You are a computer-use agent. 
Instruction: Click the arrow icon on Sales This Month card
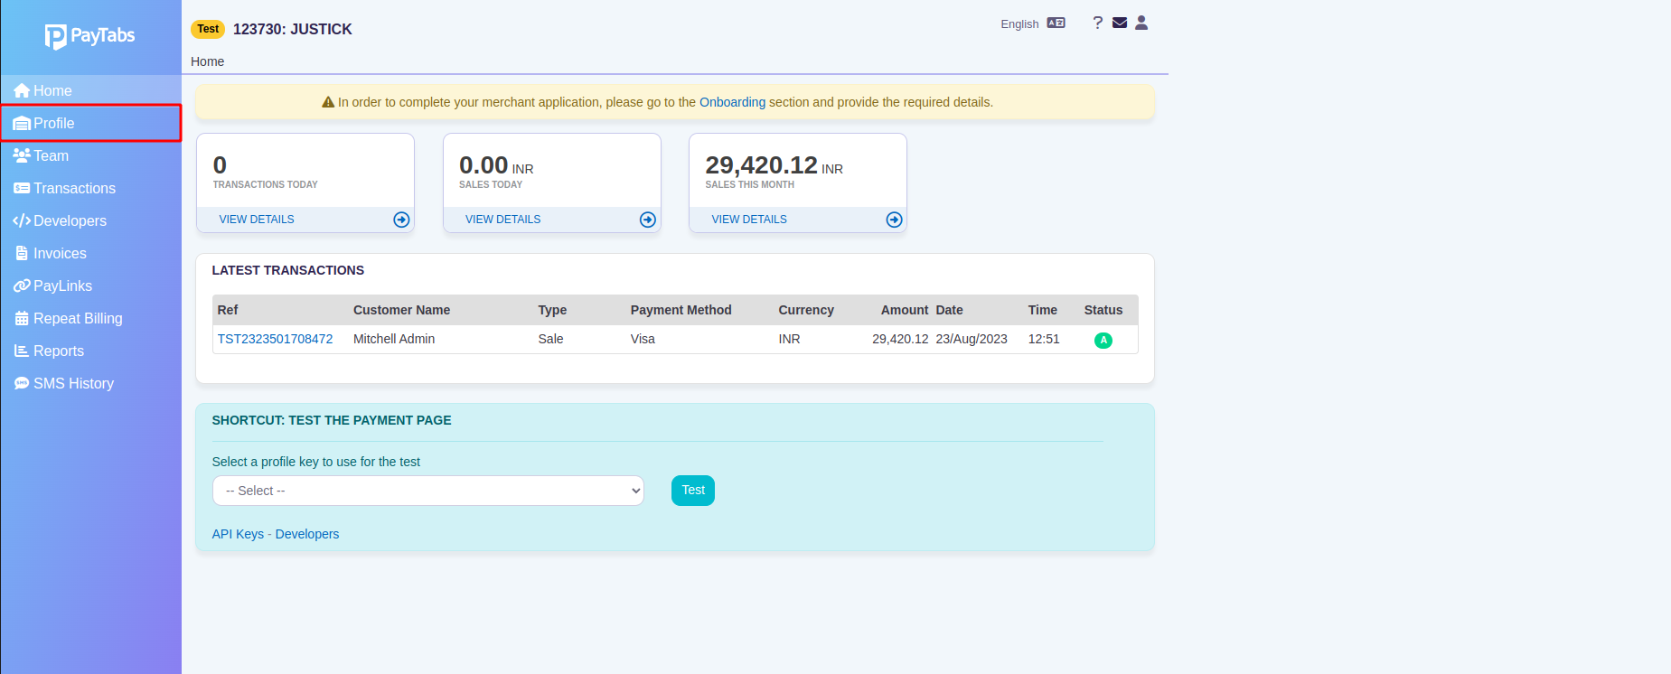tap(894, 220)
